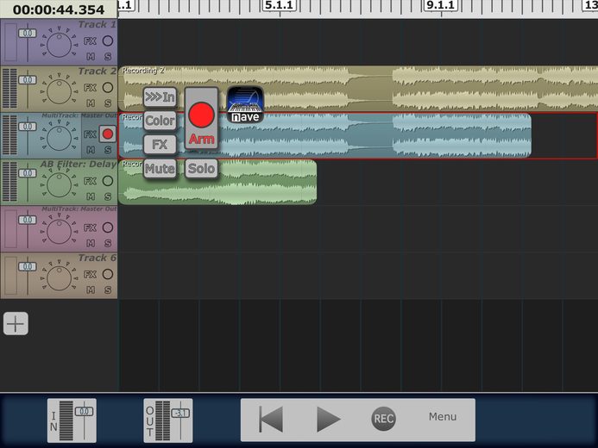Arm the AB Filter: Delay track
This screenshot has height=448, width=598.
coord(108,181)
